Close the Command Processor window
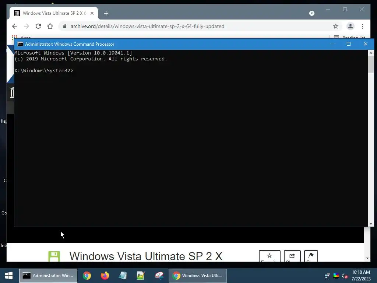Screen dimensions: 377x283 [x=366, y=44]
